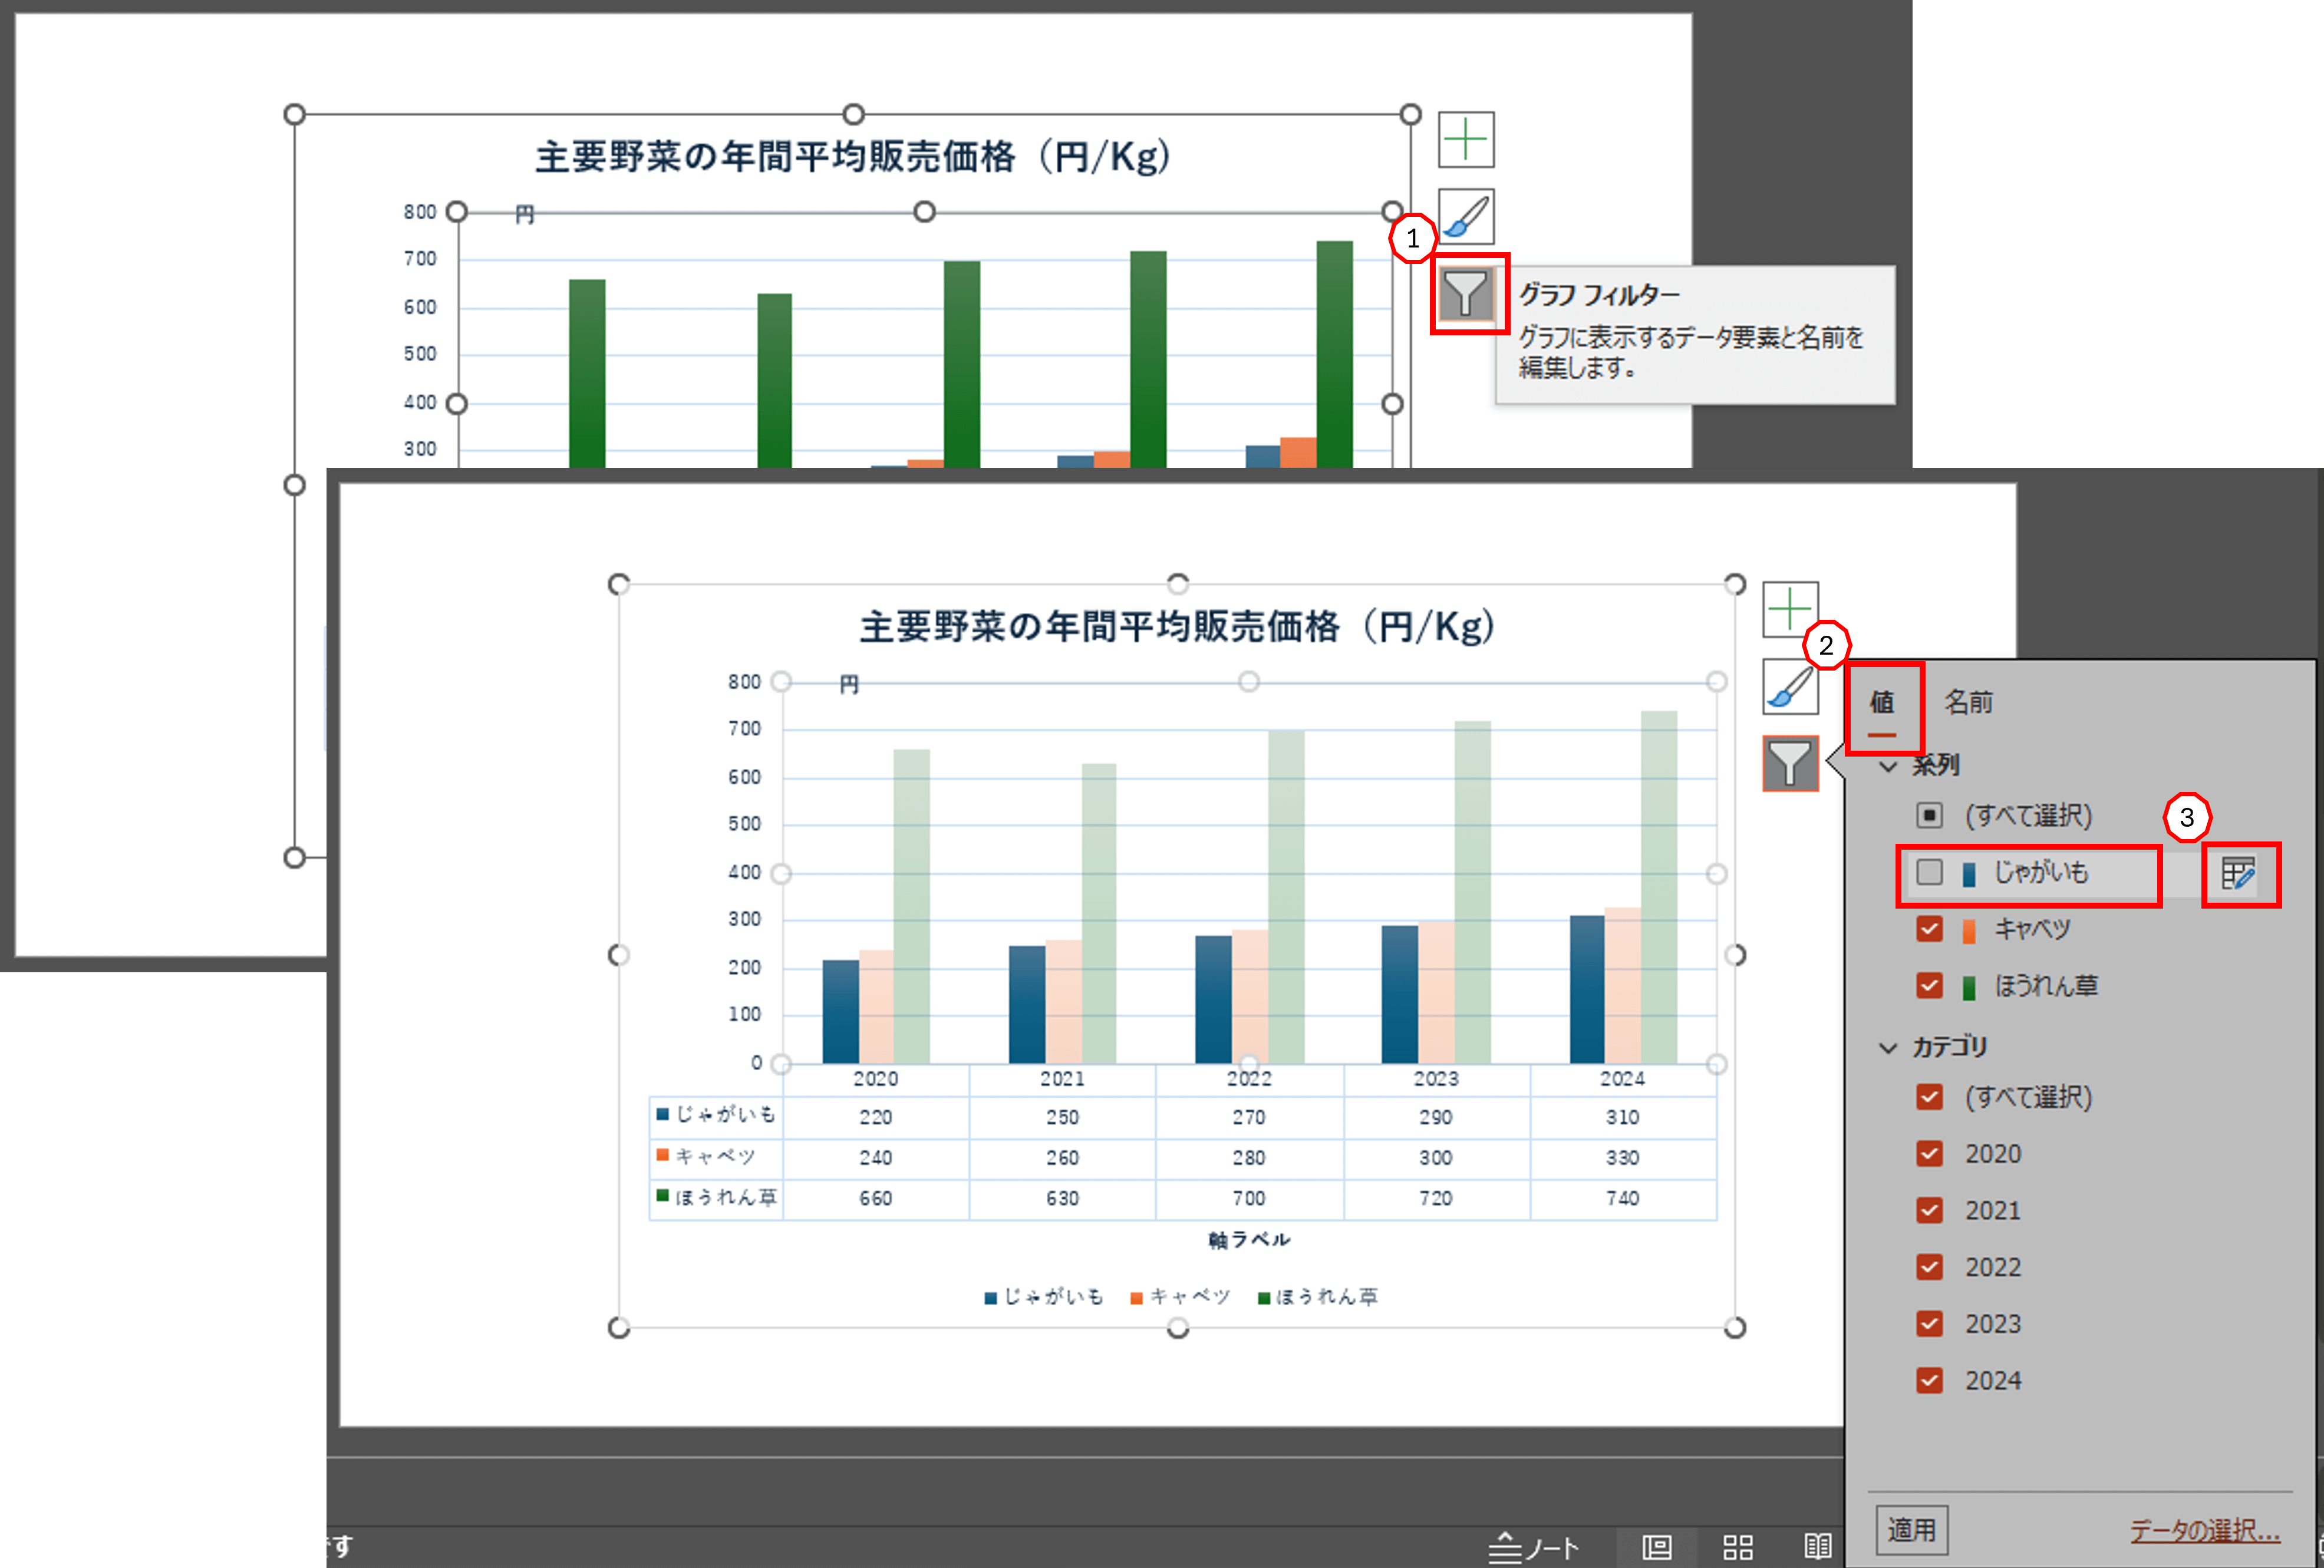The width and height of the screenshot is (2324, 1568).
Task: Switch to Slide Sorter view icon
Action: click(x=1738, y=1547)
